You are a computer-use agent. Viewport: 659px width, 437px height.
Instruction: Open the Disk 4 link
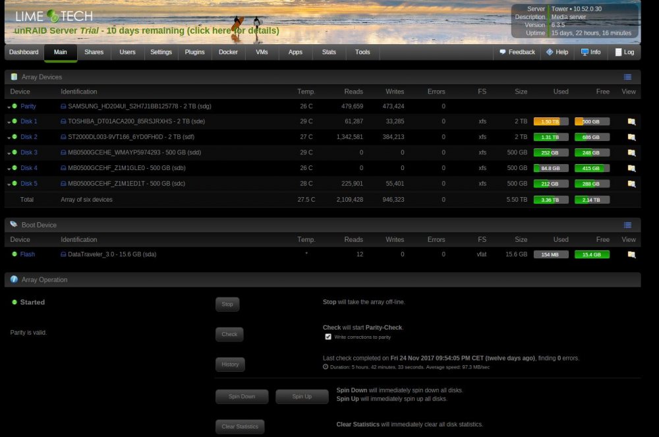click(29, 167)
